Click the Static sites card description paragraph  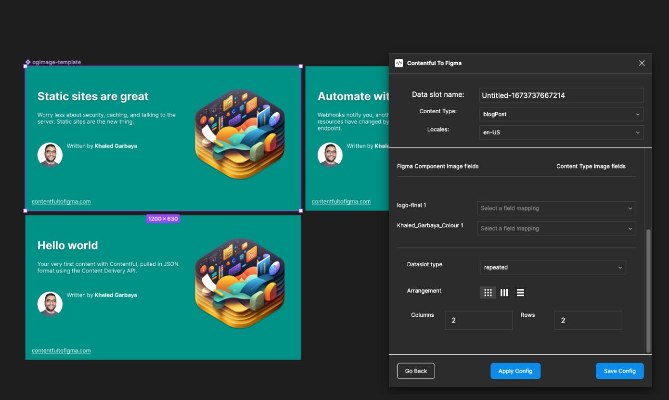coord(106,118)
